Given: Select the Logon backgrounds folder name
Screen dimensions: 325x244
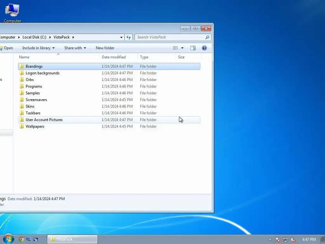Looking at the screenshot, I should point(43,73).
